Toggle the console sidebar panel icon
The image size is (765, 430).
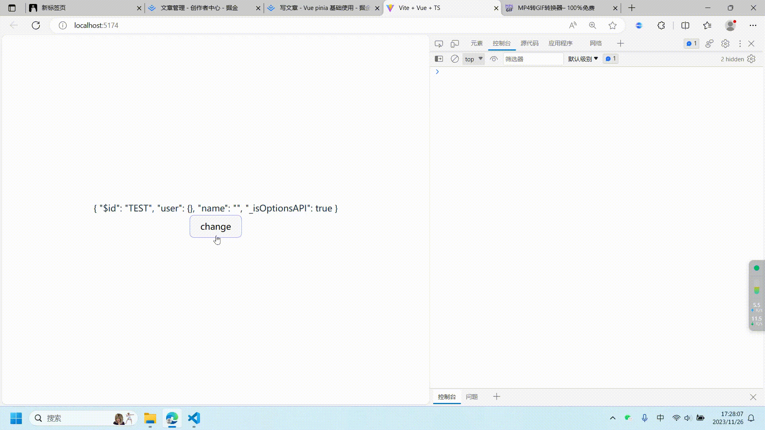439,59
